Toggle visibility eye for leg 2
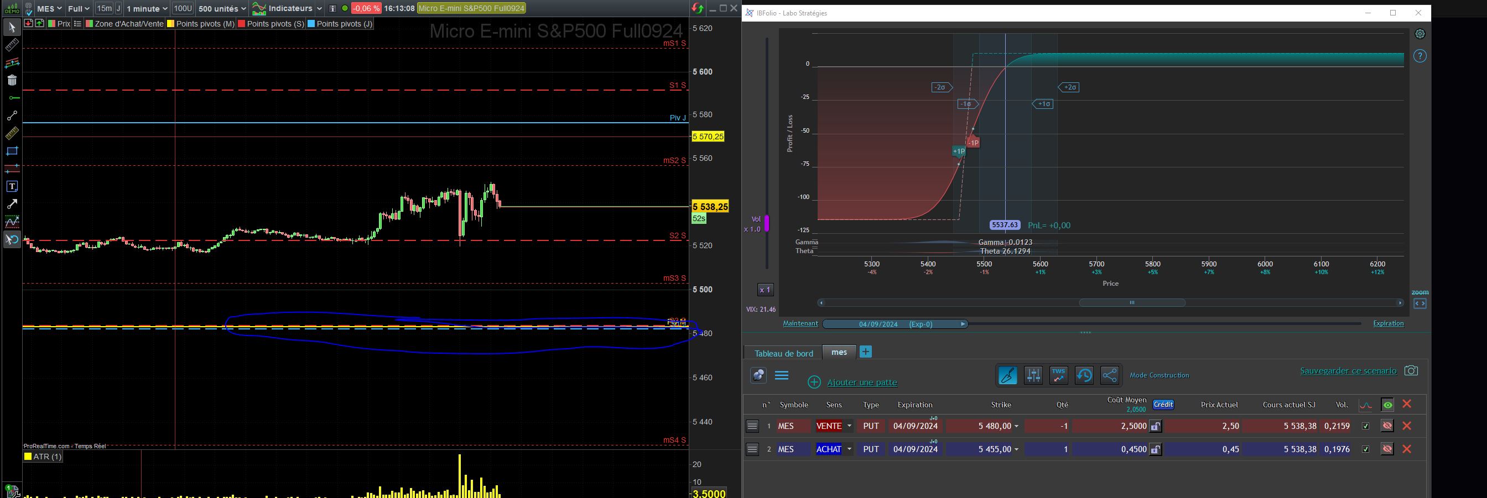This screenshot has height=498, width=1487. pyautogui.click(x=1387, y=449)
